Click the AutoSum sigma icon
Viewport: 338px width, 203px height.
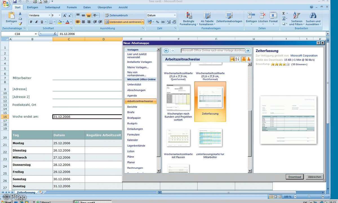(283, 13)
